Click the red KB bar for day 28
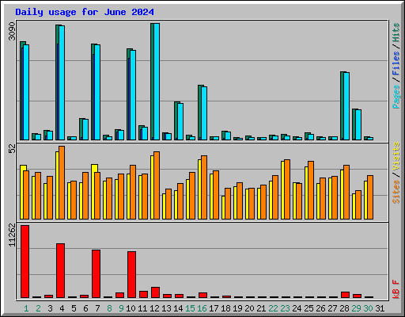 pyautogui.click(x=345, y=295)
